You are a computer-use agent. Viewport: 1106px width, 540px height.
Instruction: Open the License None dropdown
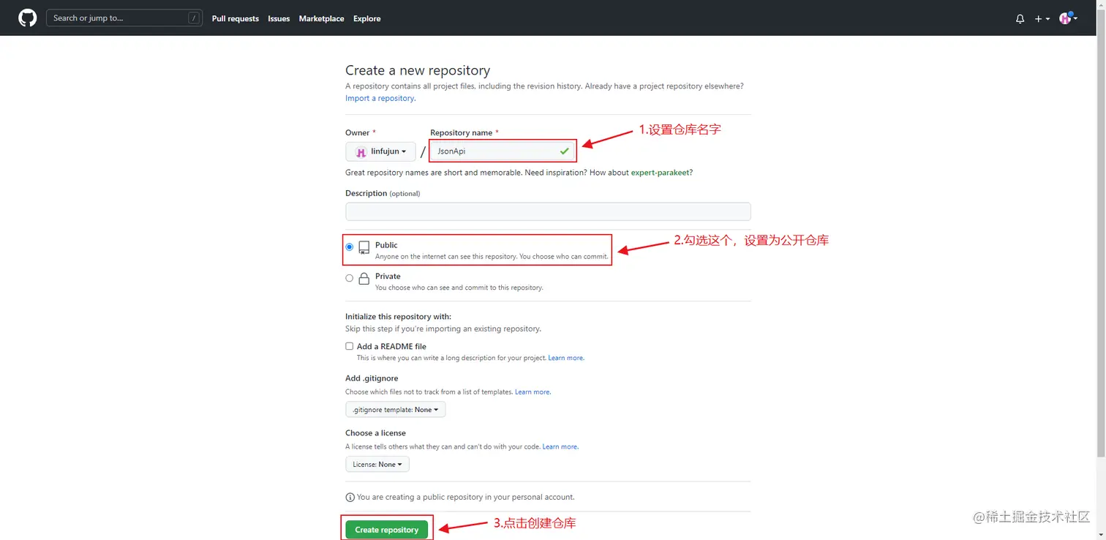[x=377, y=464]
